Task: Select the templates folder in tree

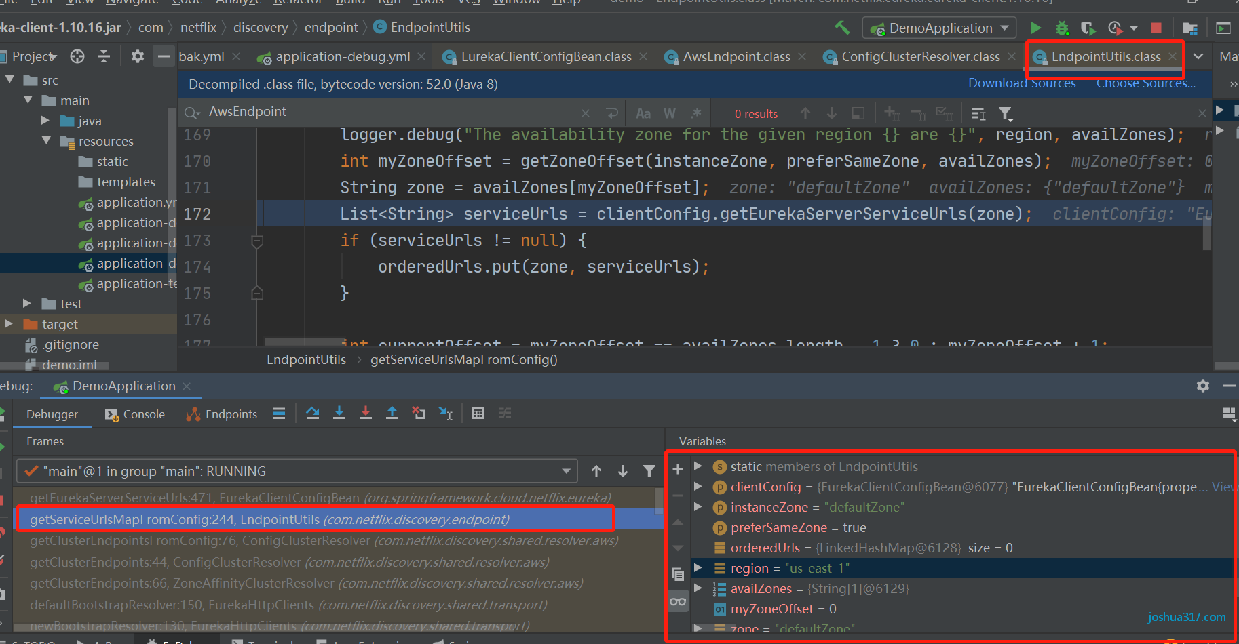Action: pos(117,182)
